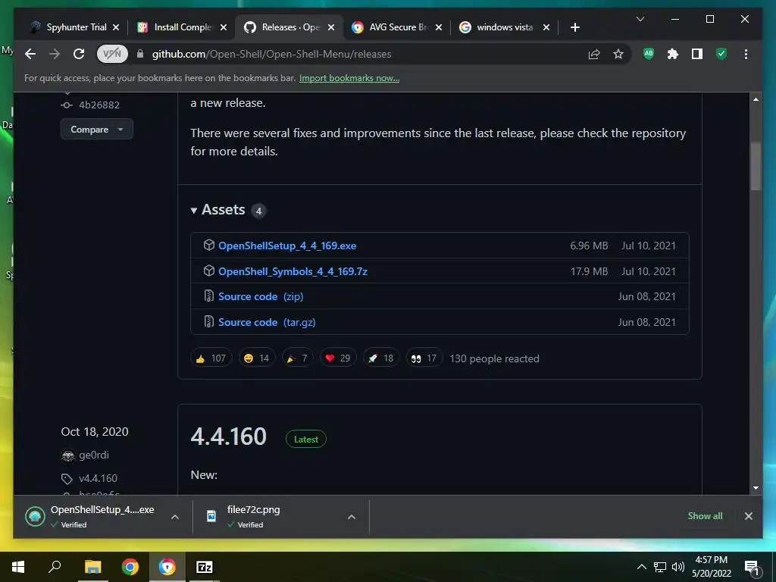Share this page via share icon
Viewport: 776px width, 582px height.
[594, 54]
